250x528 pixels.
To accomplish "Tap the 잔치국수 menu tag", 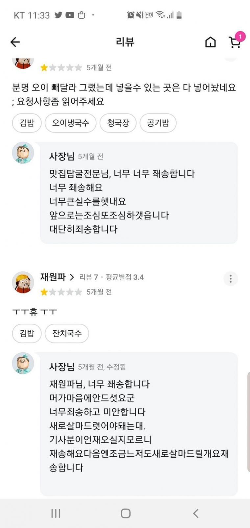I will [x=67, y=334].
